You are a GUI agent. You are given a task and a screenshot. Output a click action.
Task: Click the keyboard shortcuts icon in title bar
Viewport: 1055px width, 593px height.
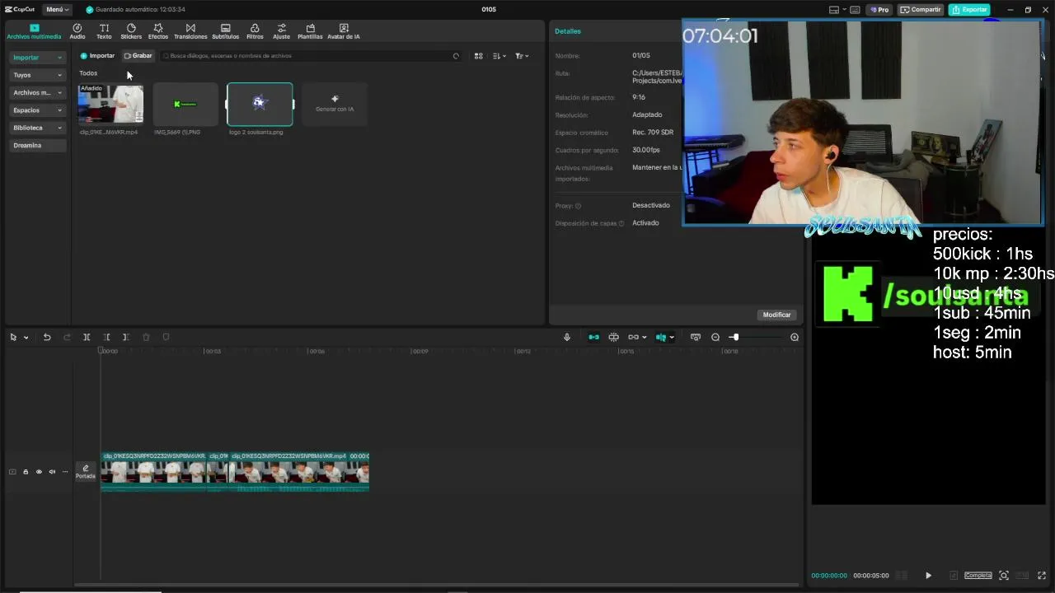[855, 10]
